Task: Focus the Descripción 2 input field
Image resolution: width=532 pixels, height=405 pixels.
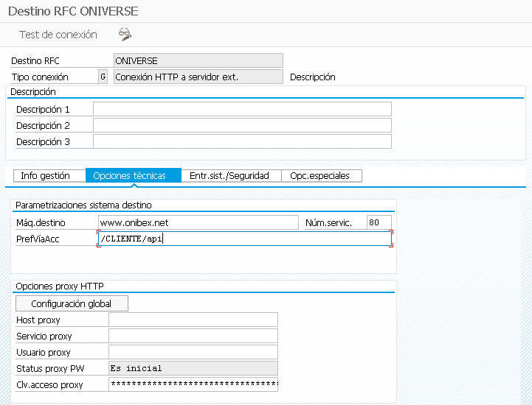Action: [242, 126]
